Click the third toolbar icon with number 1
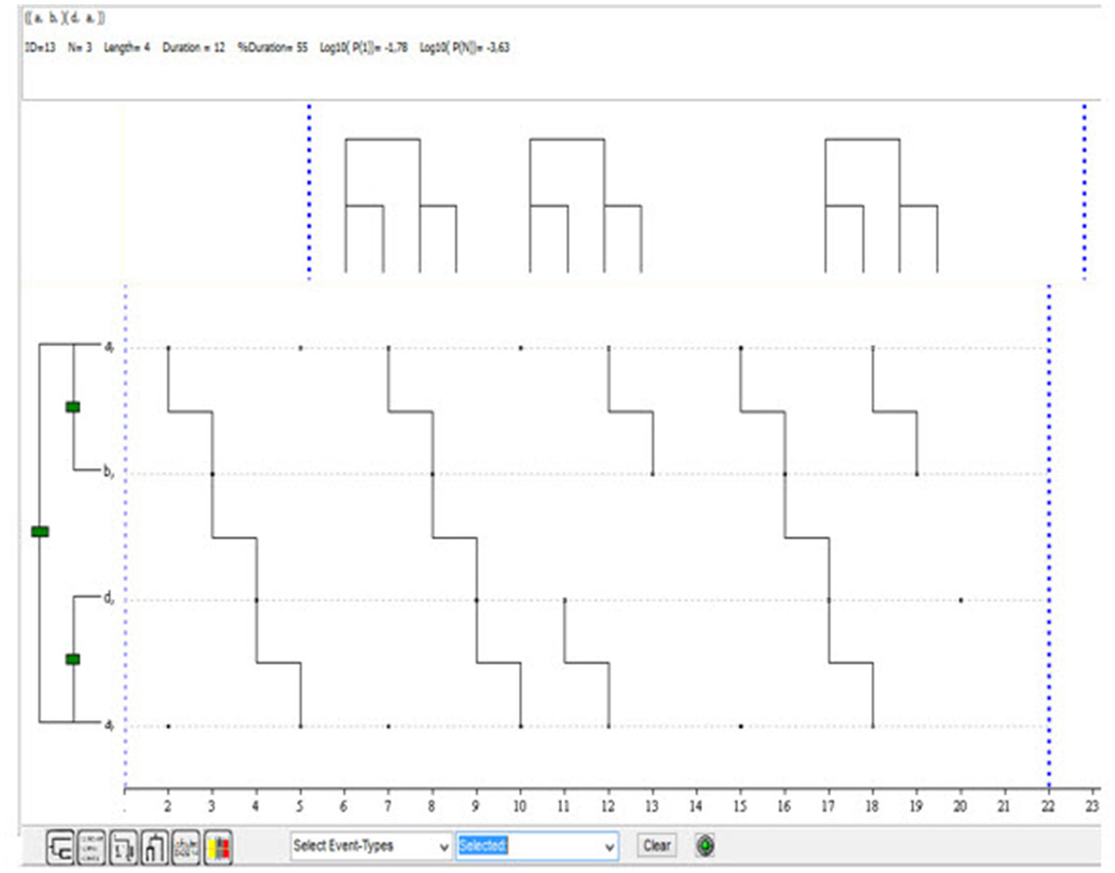The height and width of the screenshot is (873, 1115). (x=123, y=846)
